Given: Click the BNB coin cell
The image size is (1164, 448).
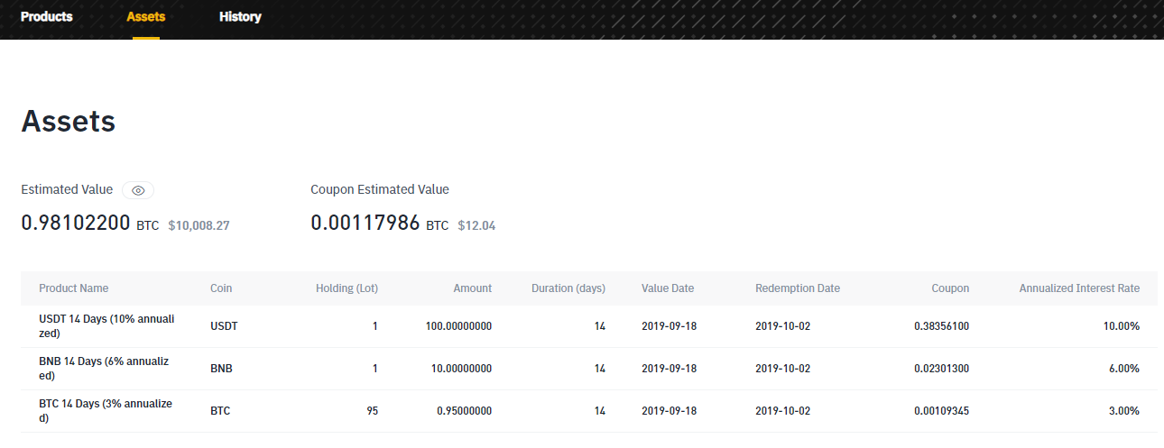Looking at the screenshot, I should click(221, 369).
